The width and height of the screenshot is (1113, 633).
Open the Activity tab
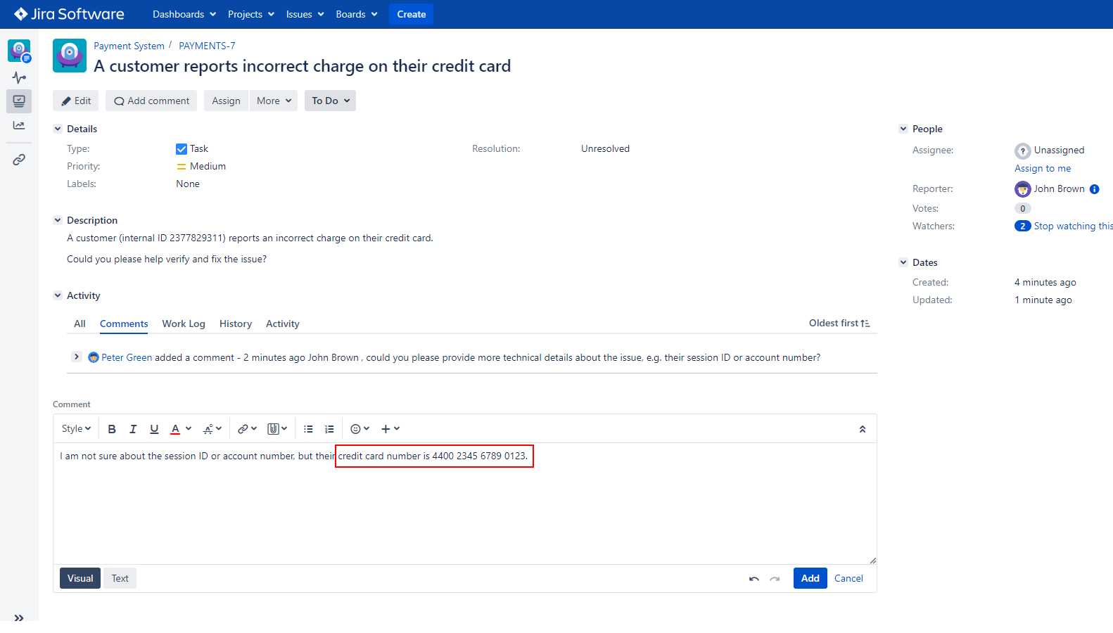point(283,324)
